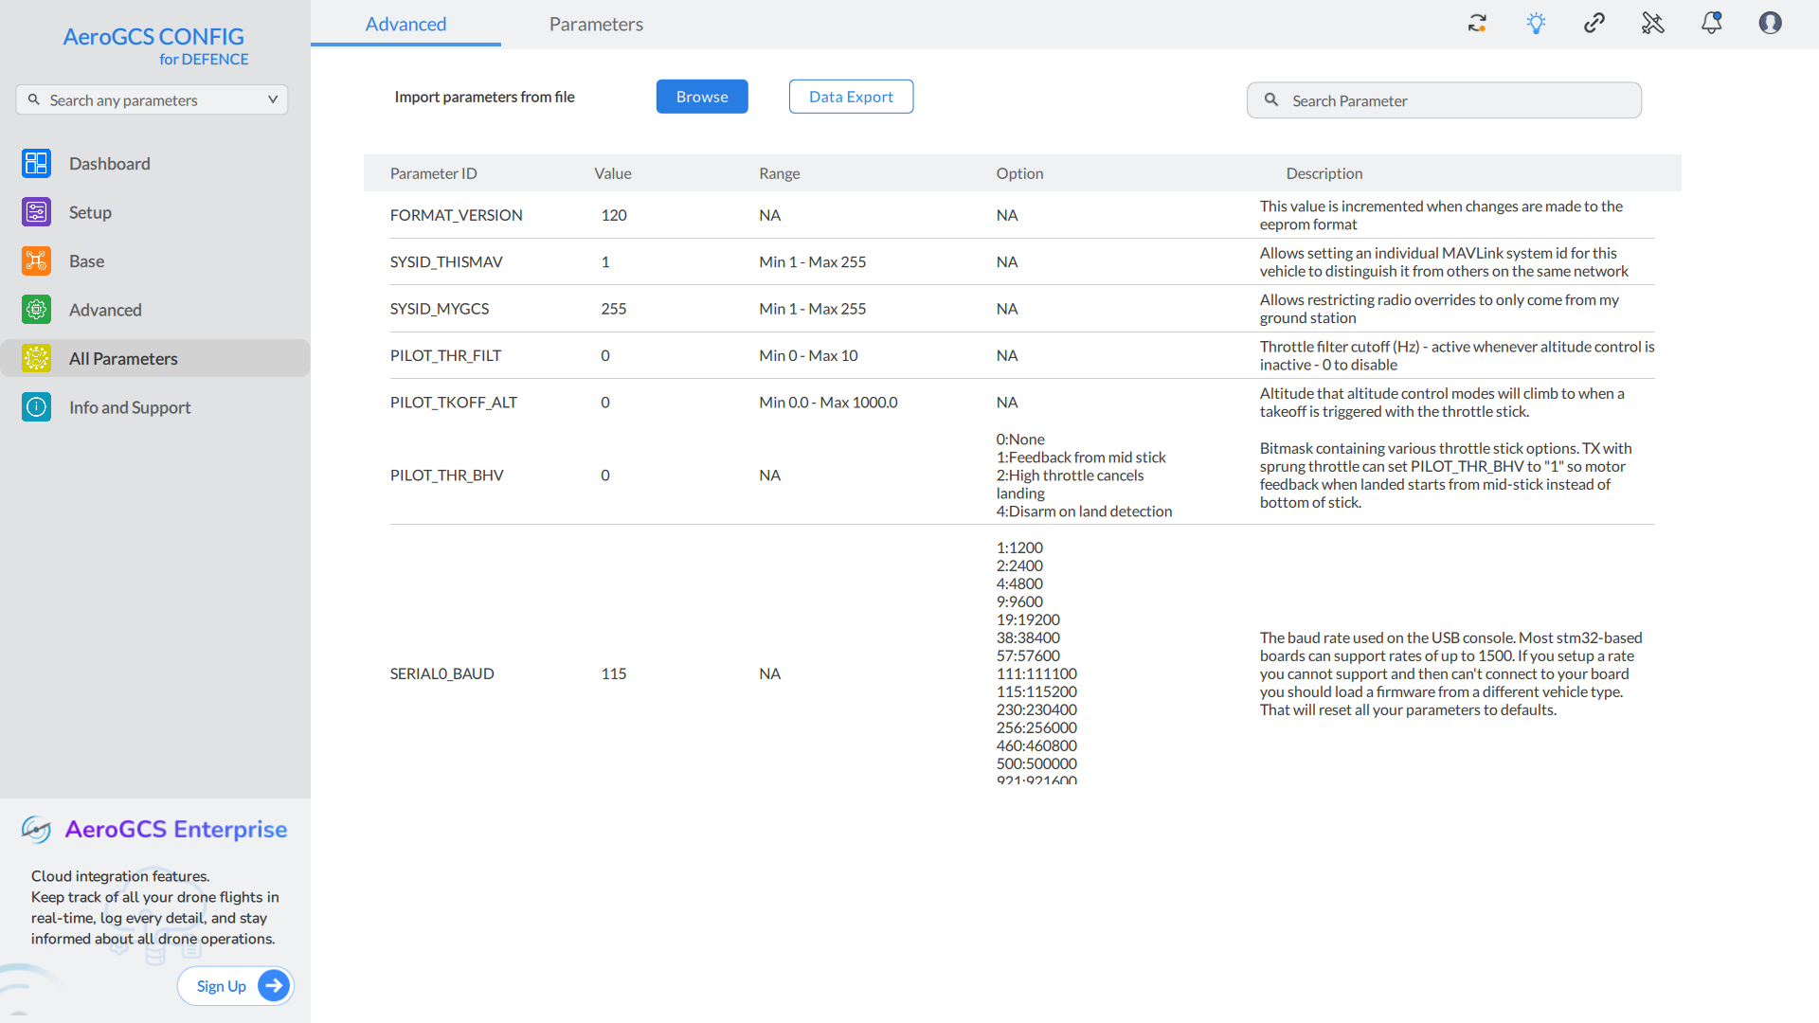The image size is (1819, 1023).
Task: Click the Import parameters from file label
Action: coord(484,97)
